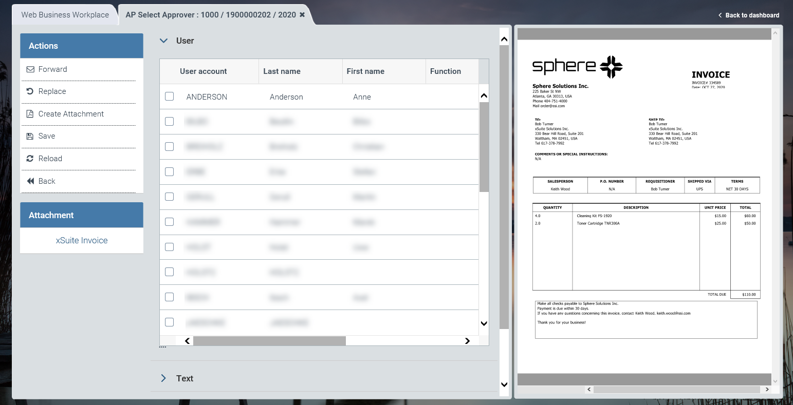Open the xSuite Invoice attachment link
Viewport: 793px width, 405px height.
[82, 240]
